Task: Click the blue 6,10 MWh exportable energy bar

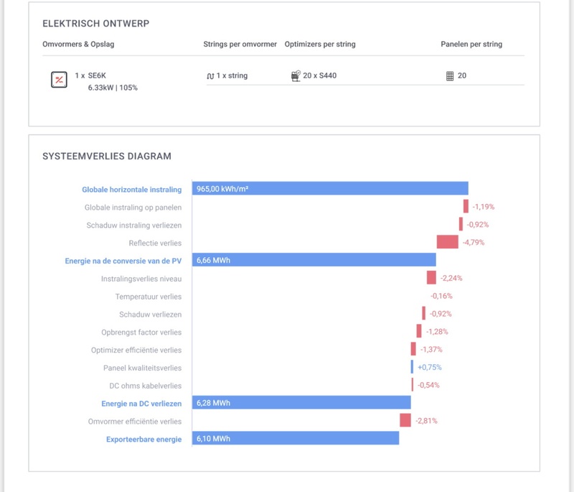Action: [296, 438]
